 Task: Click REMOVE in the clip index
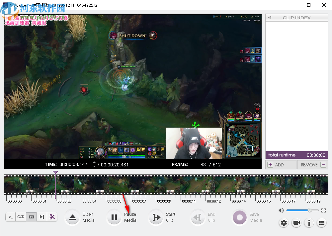click(x=313, y=165)
